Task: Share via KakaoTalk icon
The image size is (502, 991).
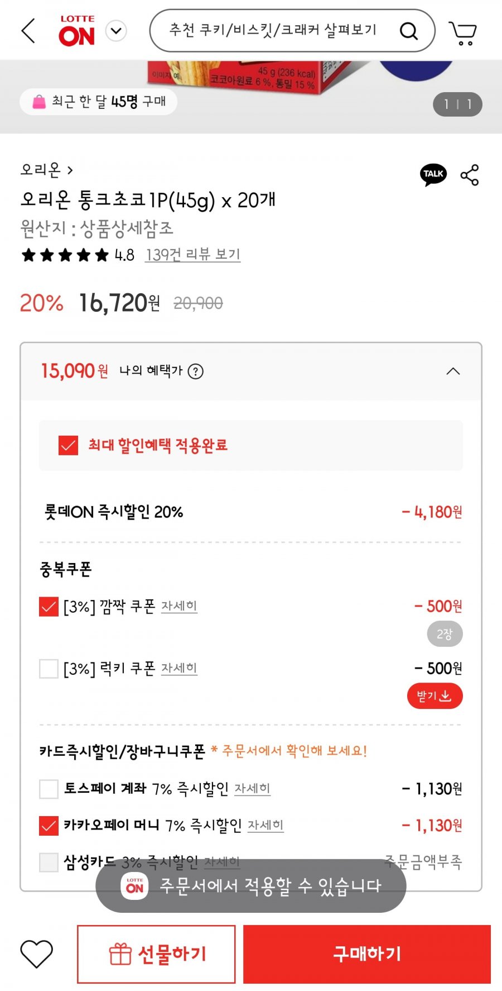Action: point(433,175)
